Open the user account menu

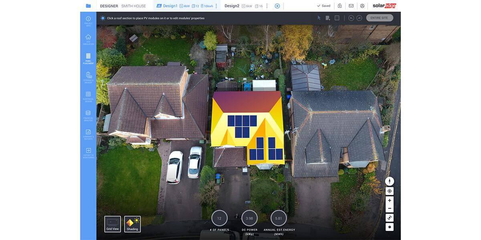click(x=362, y=6)
